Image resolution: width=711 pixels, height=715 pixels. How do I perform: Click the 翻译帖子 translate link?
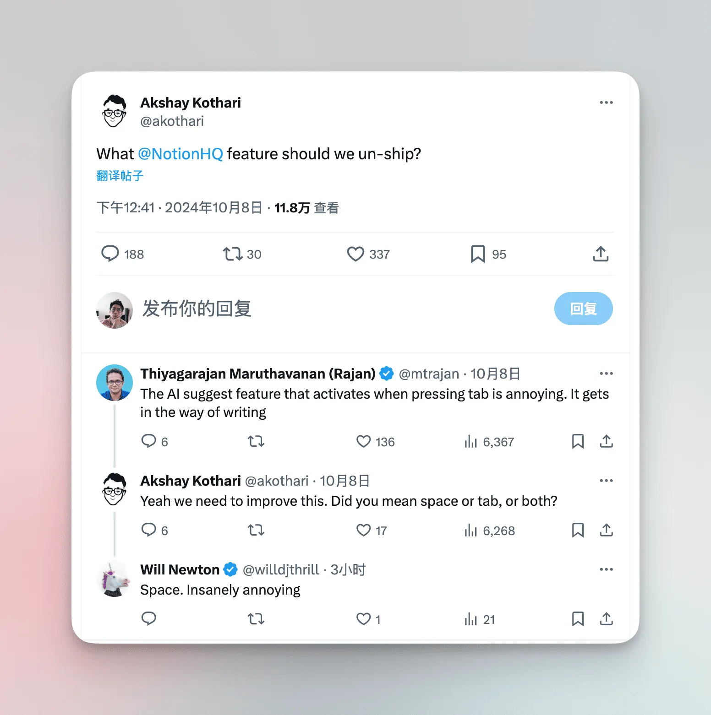pyautogui.click(x=120, y=176)
